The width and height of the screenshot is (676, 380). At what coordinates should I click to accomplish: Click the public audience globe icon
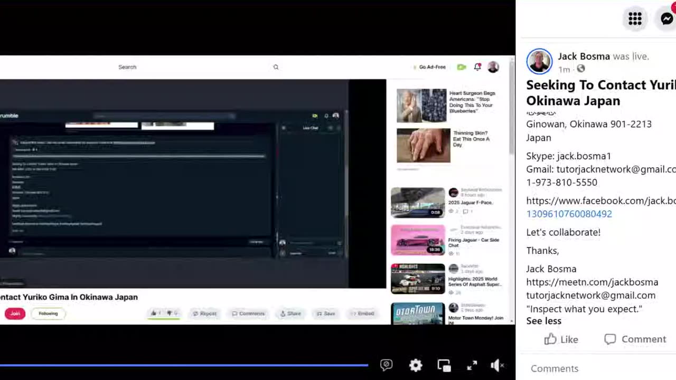581,69
